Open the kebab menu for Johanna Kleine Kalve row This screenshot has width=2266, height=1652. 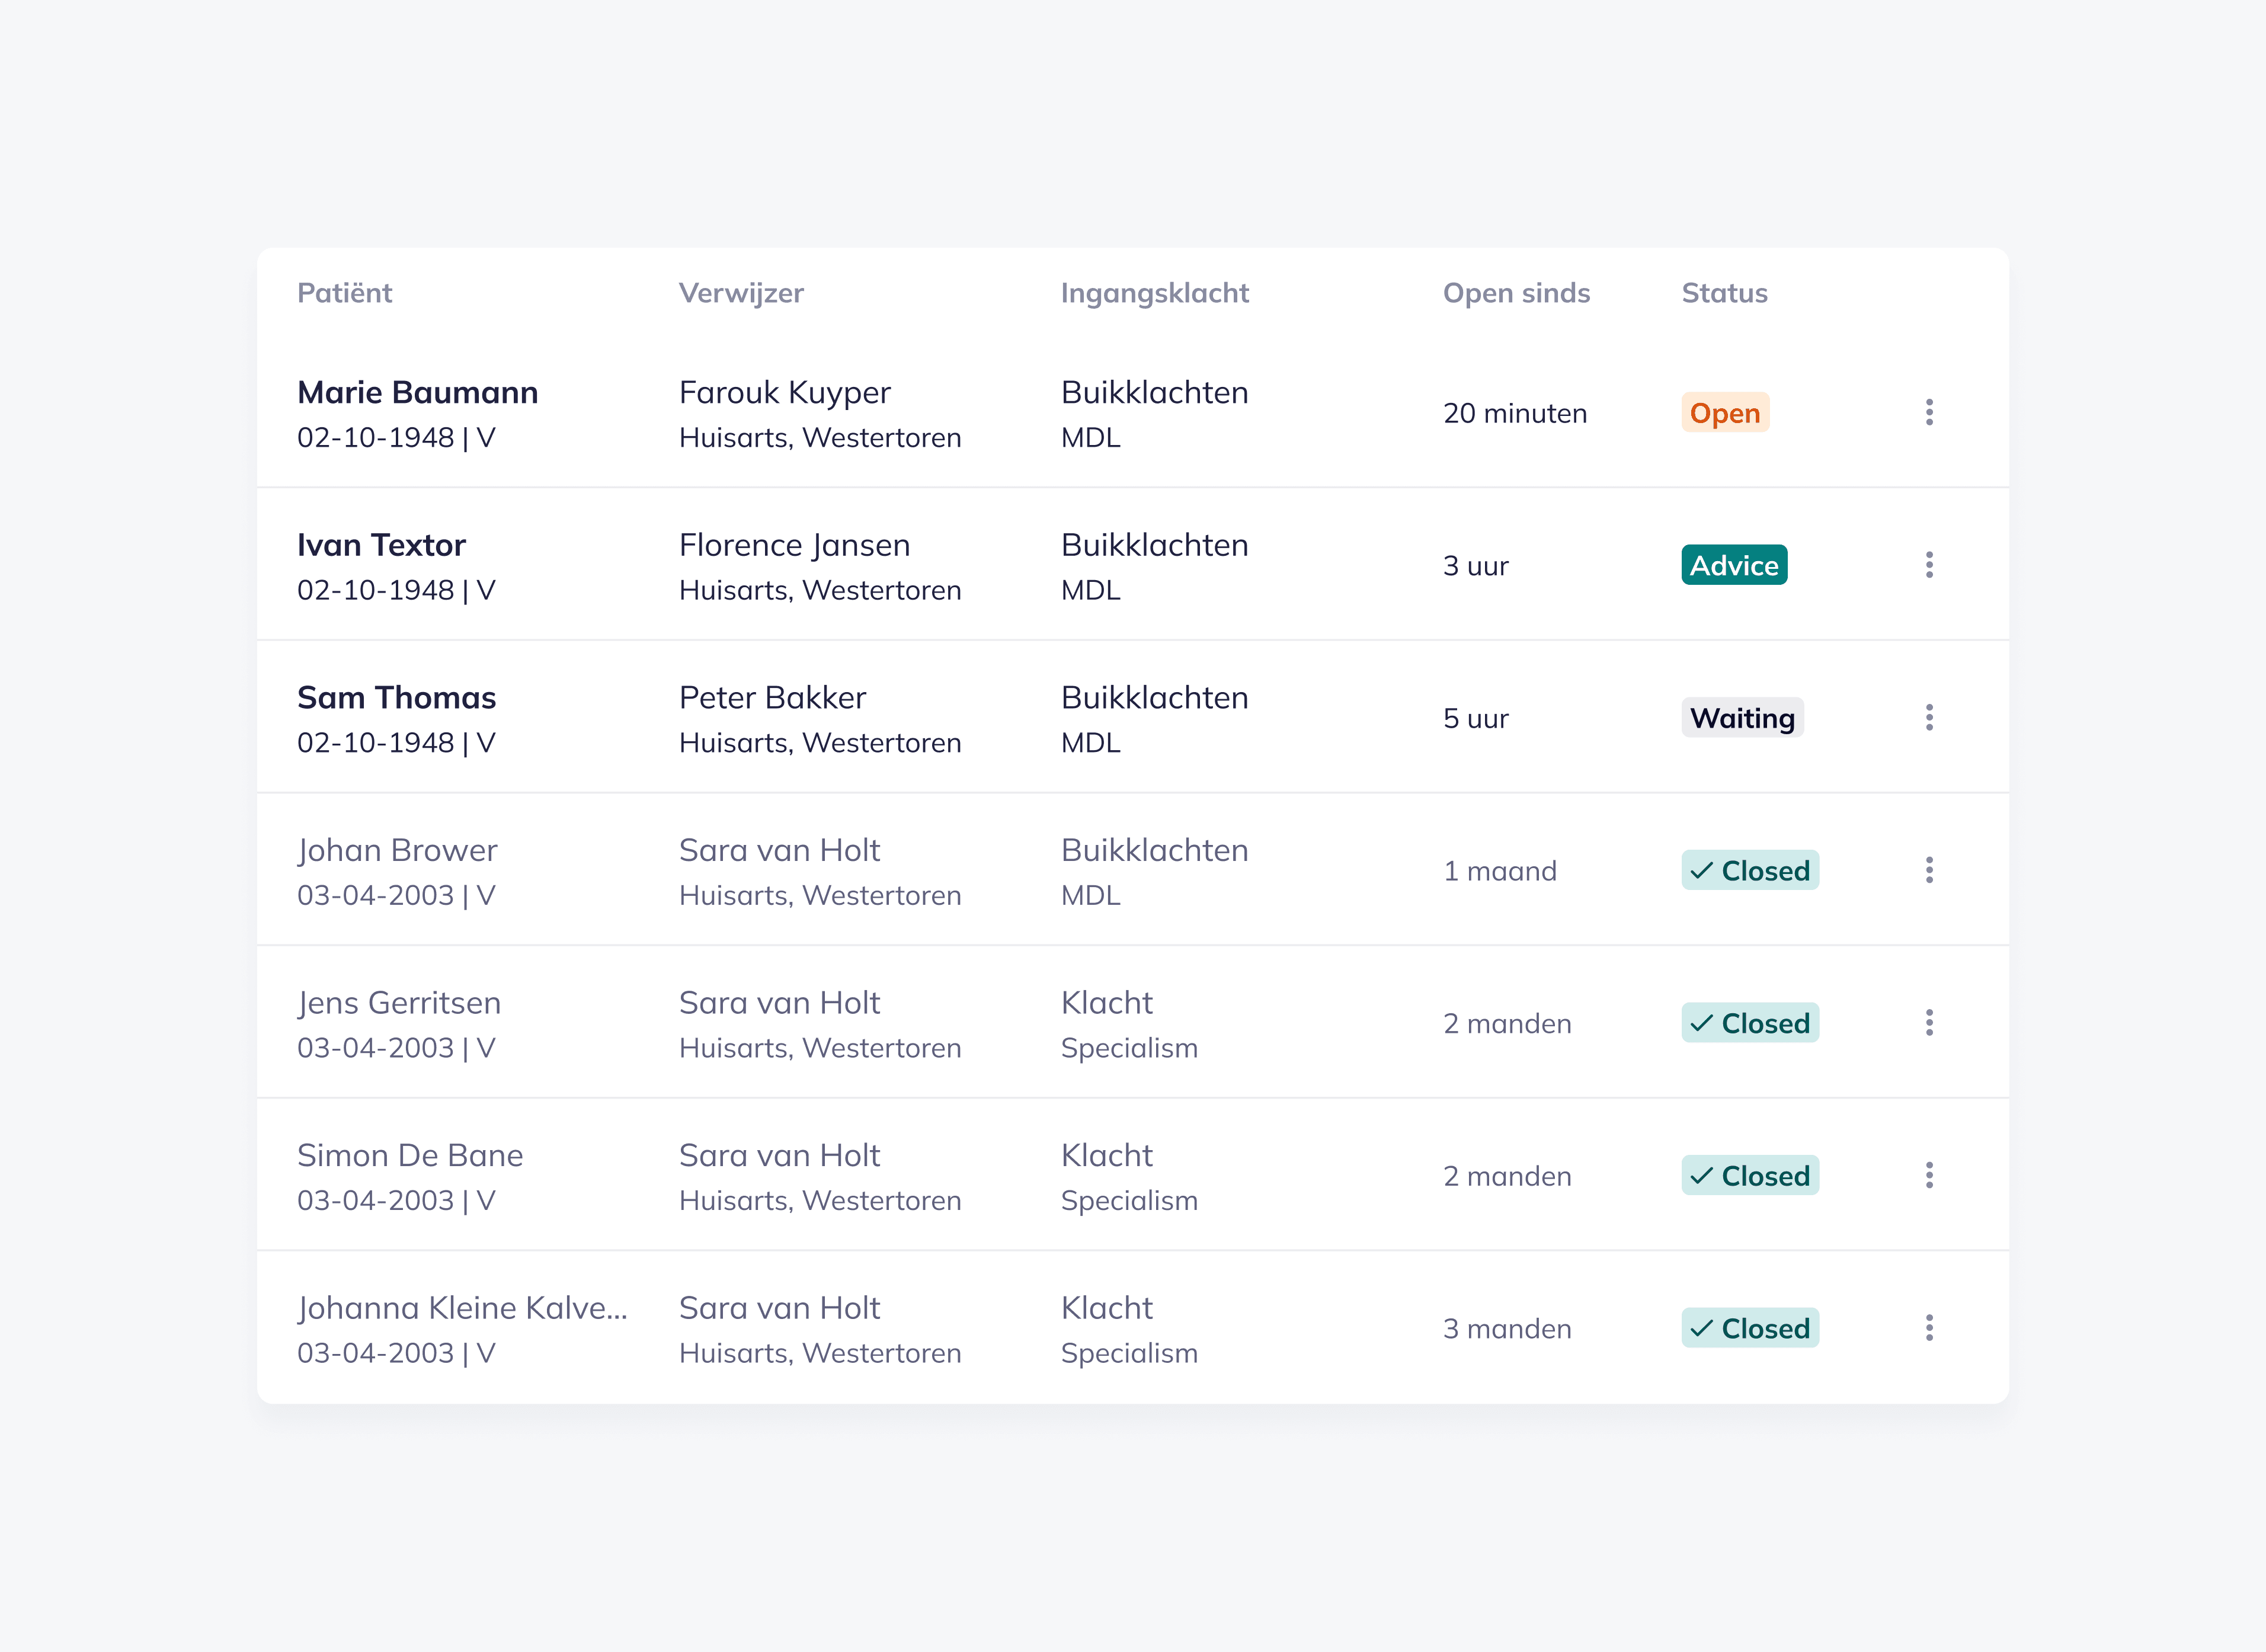pyautogui.click(x=1928, y=1328)
